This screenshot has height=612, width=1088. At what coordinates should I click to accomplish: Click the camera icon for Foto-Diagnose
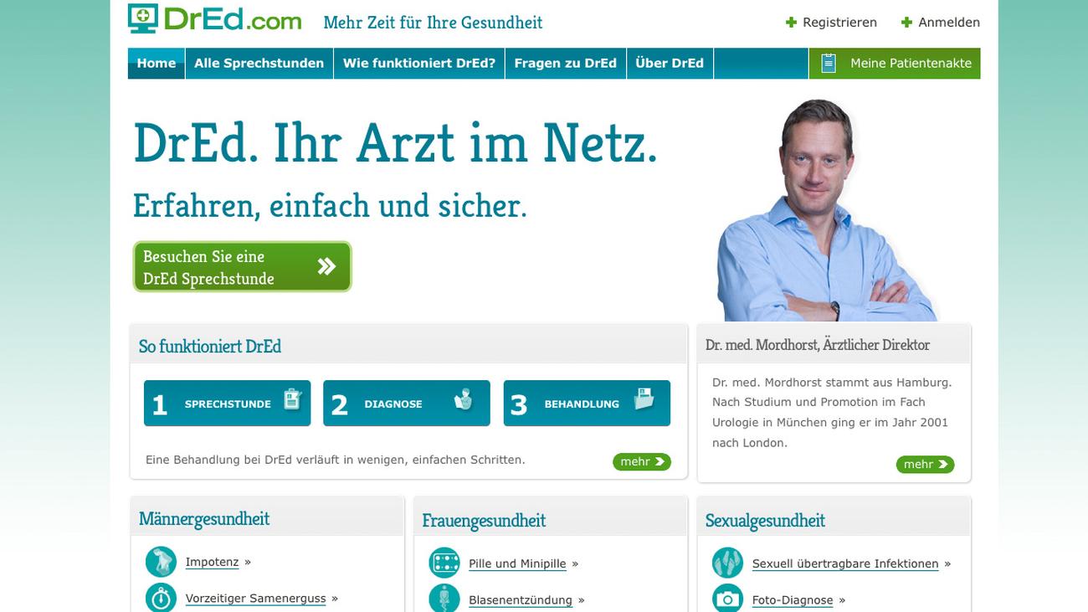pos(727,599)
